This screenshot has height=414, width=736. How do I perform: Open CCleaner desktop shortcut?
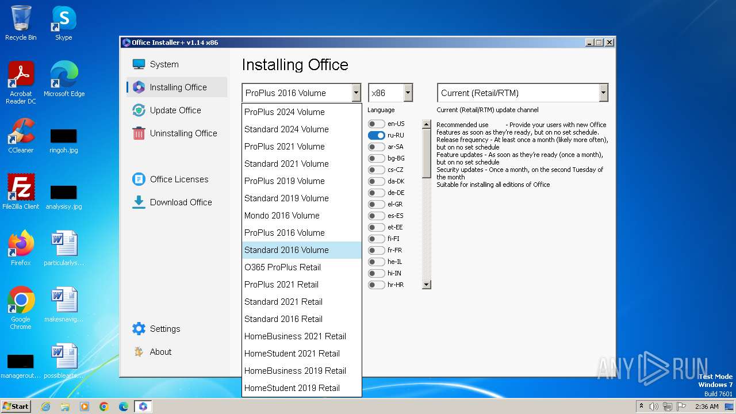point(21,136)
